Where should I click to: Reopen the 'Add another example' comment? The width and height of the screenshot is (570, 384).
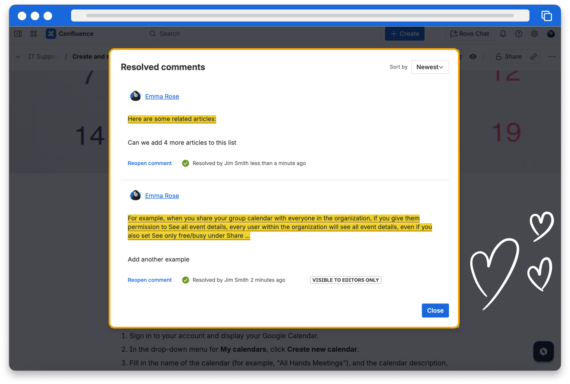(x=150, y=280)
